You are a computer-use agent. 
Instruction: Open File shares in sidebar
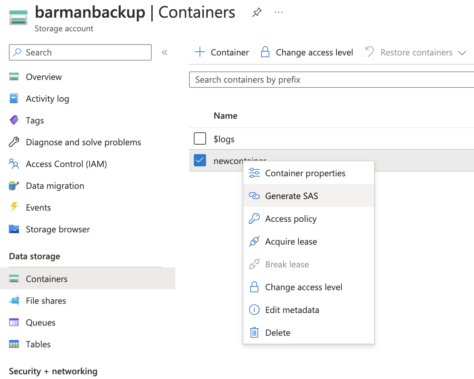click(x=46, y=301)
